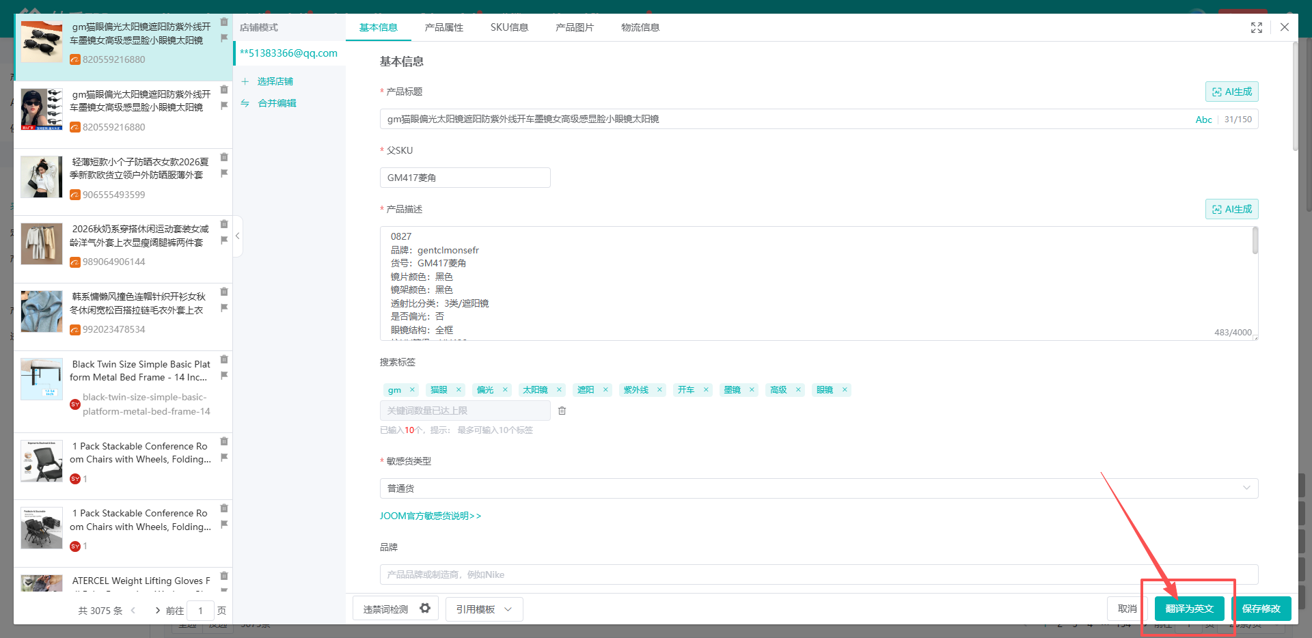Run the 违禁词检测 check

click(x=385, y=609)
